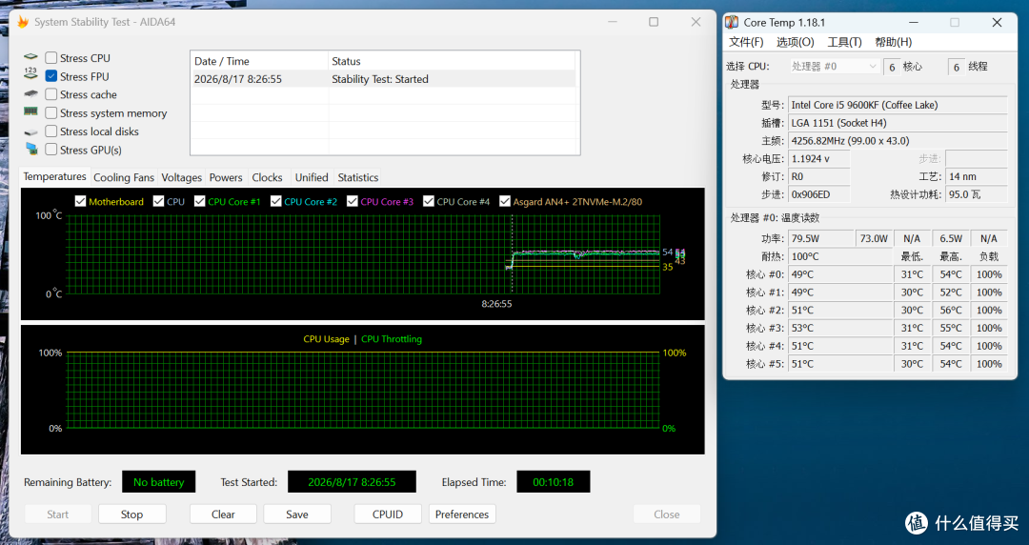Click the Status column header

452,61
